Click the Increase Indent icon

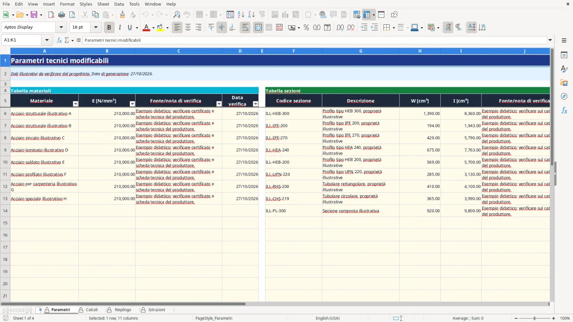364,28
